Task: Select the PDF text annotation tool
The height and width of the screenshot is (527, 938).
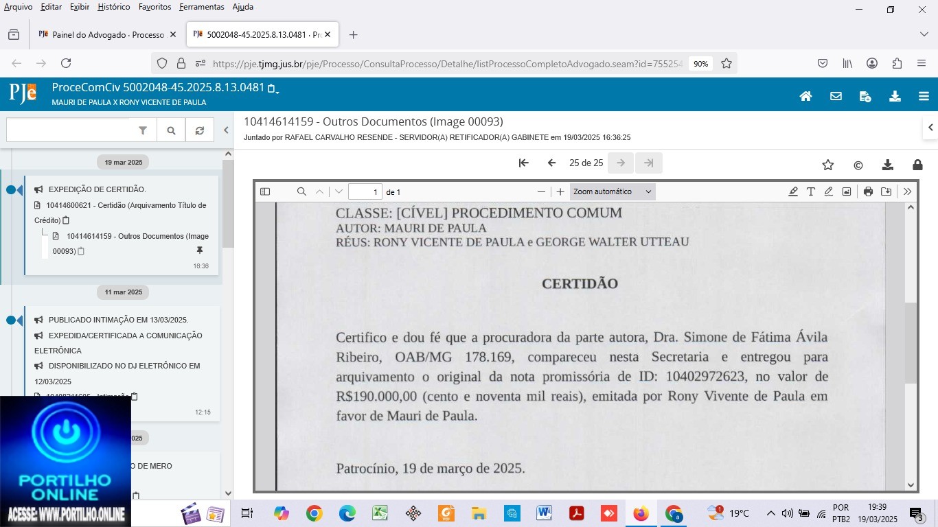Action: [811, 192]
